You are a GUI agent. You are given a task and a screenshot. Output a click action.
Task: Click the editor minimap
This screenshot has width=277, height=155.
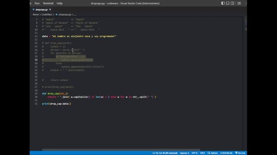click(x=245, y=24)
